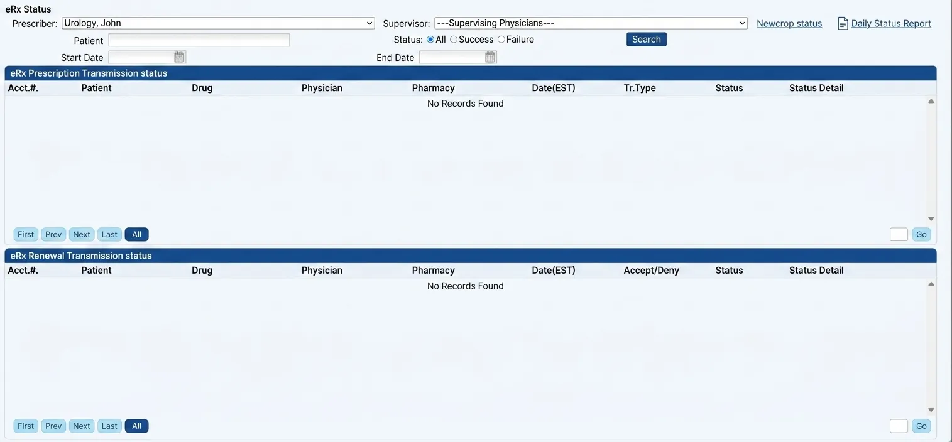The height and width of the screenshot is (442, 952).
Task: Click the Tr.Type column header
Action: [640, 88]
